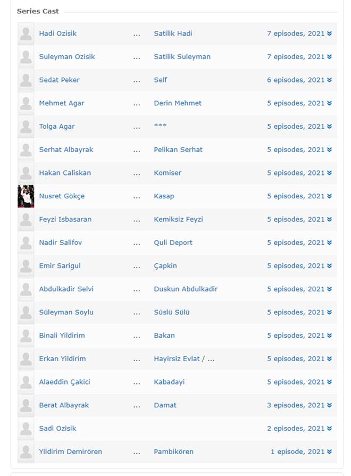This screenshot has width=351, height=476.
Task: Expand Sedat Peker's 6 episodes list
Action: click(299, 80)
